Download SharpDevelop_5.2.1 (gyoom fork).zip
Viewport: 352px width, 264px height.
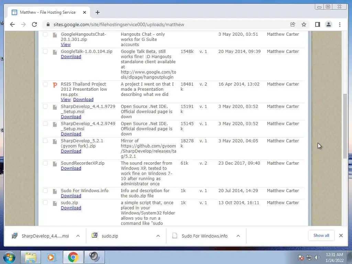(x=71, y=151)
